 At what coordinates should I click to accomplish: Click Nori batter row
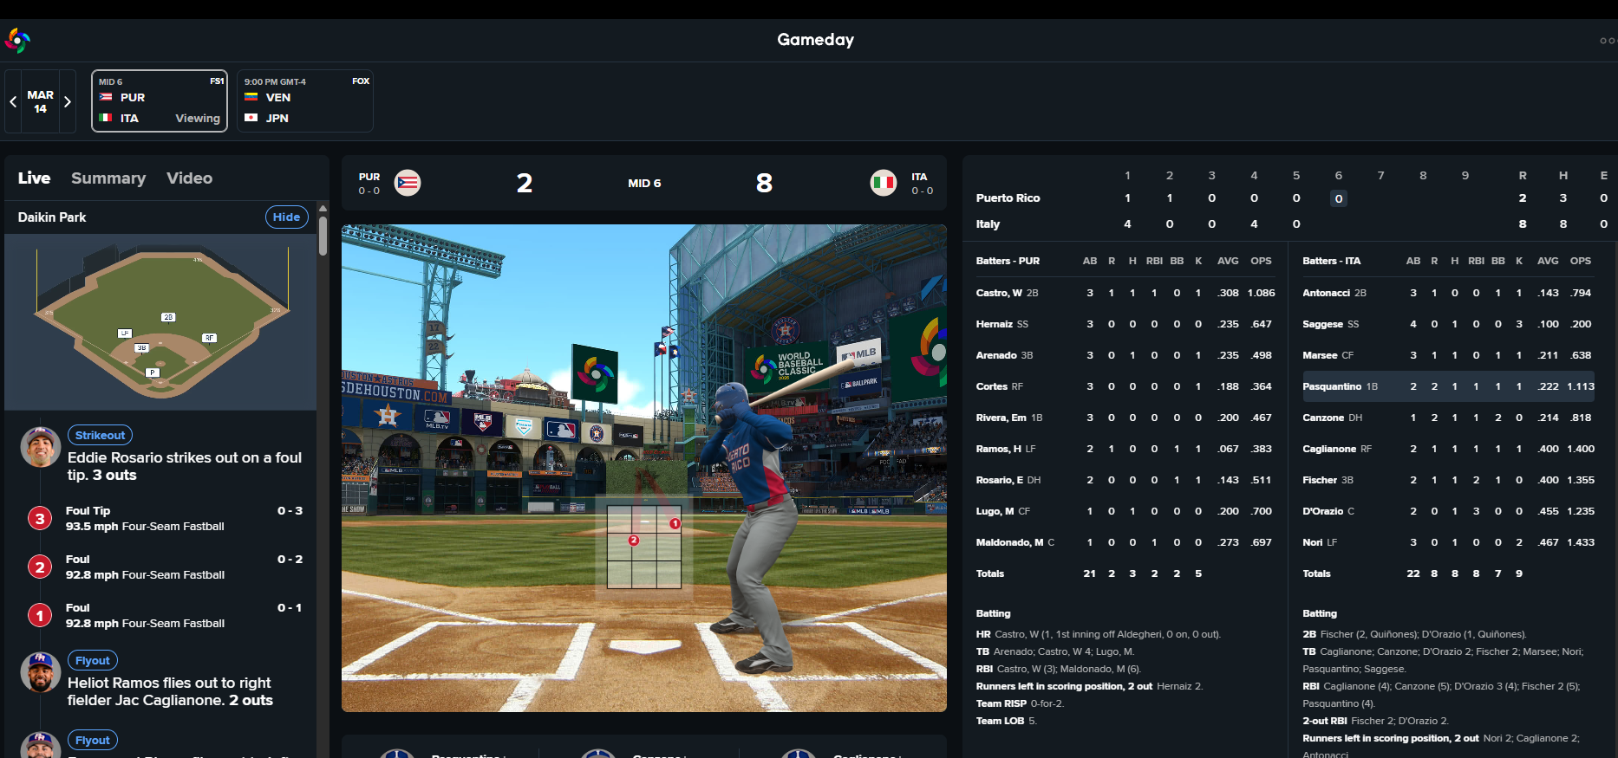pos(1449,542)
